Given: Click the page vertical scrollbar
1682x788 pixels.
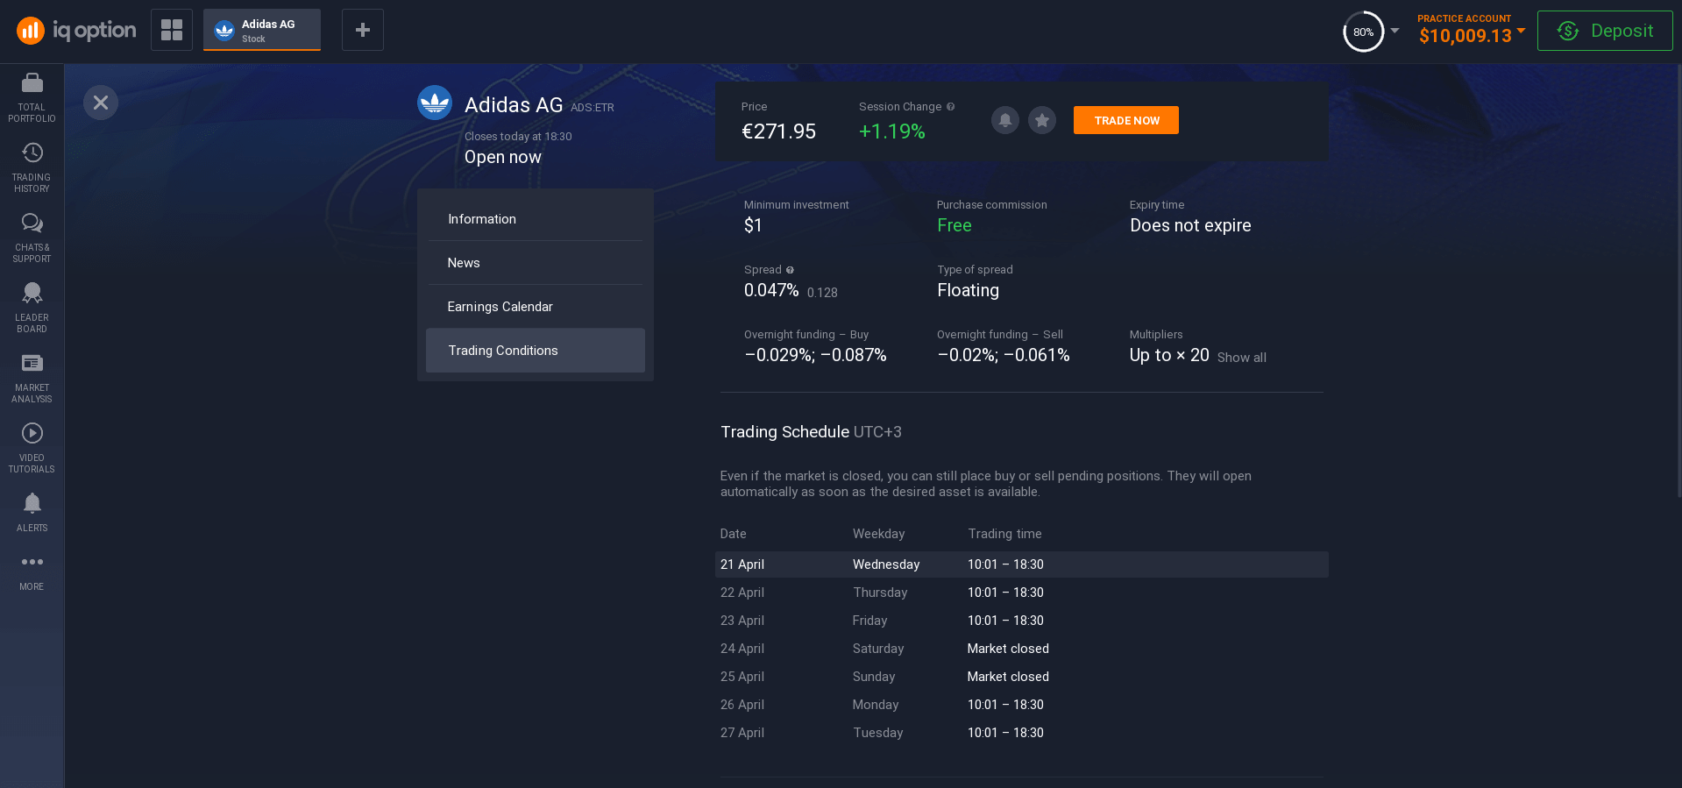Looking at the screenshot, I should 1678,280.
